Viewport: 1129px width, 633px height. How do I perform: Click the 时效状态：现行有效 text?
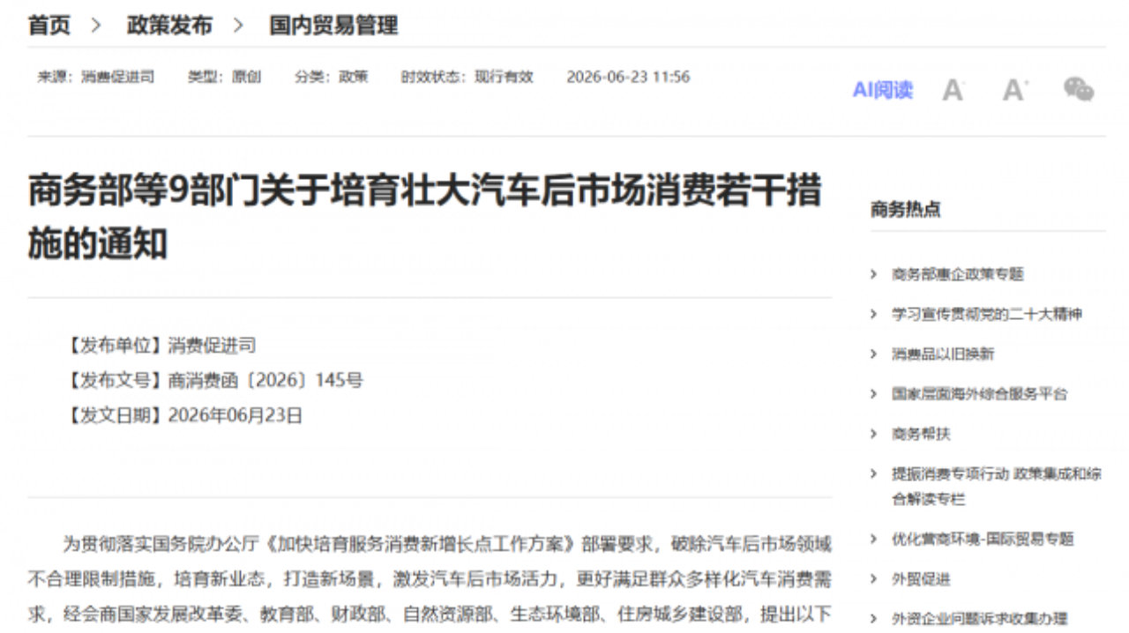pos(467,77)
